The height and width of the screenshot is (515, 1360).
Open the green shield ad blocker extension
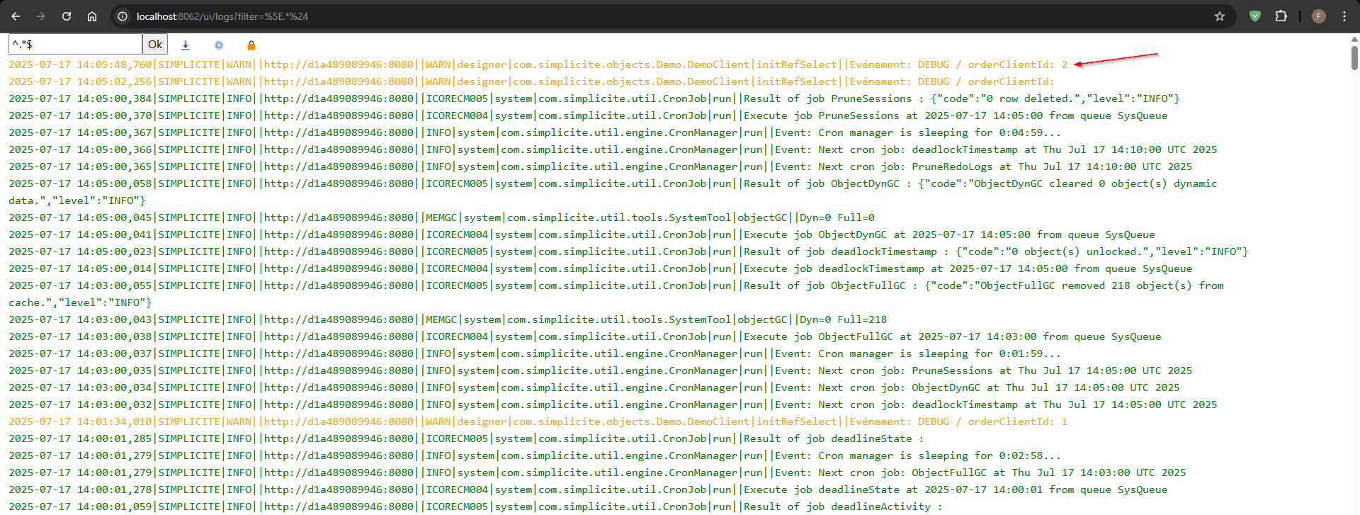click(1255, 16)
